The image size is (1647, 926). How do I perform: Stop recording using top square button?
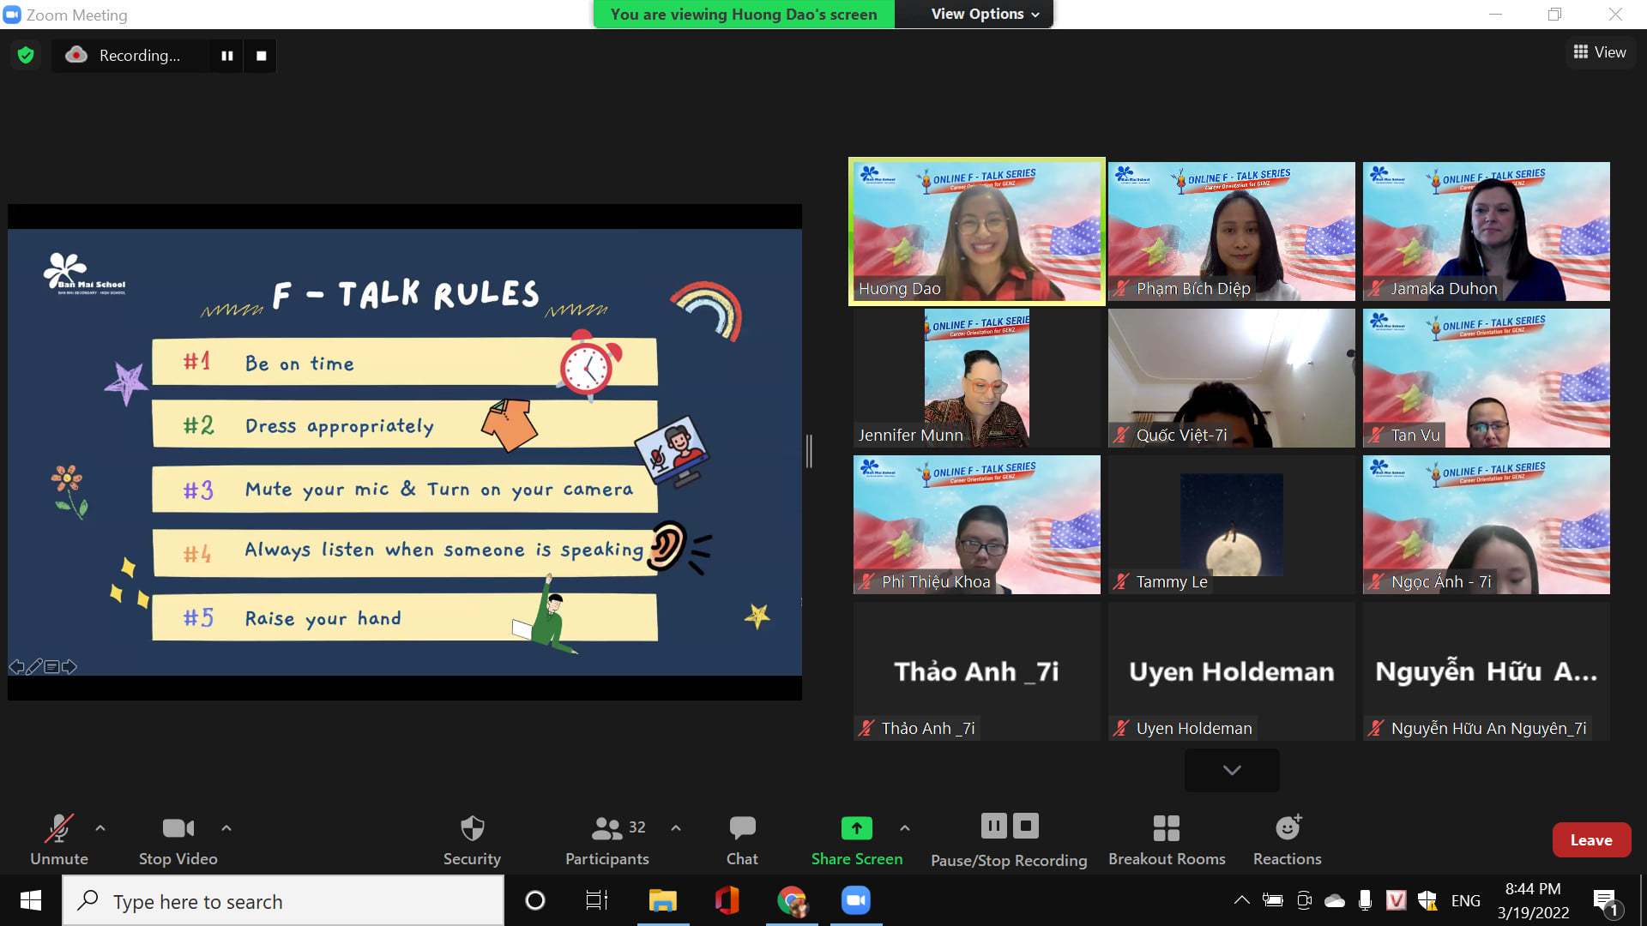pos(261,56)
